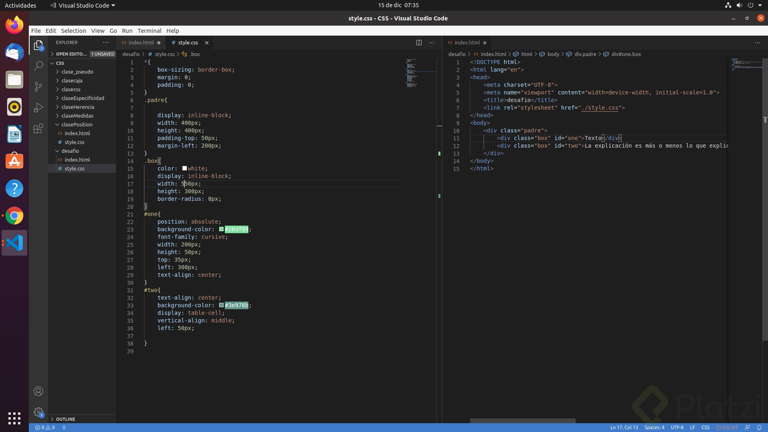Open the Help menu

[173, 30]
